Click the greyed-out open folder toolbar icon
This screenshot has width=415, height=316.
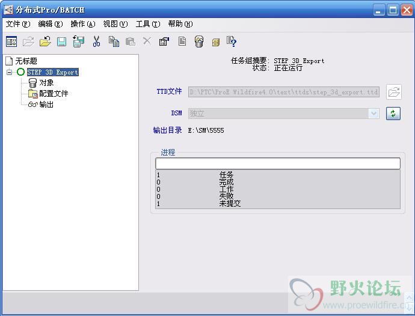click(x=28, y=41)
